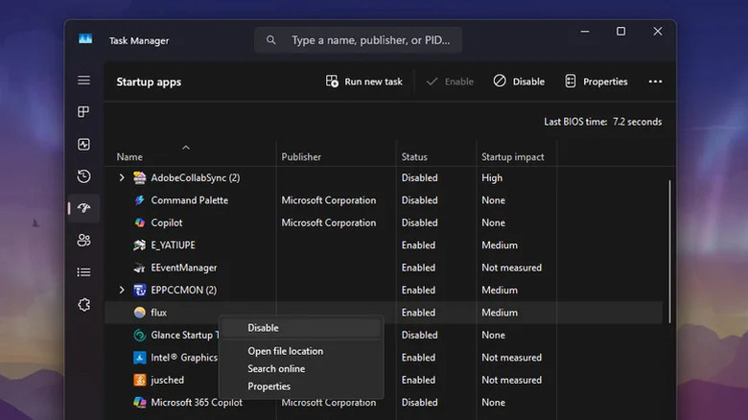This screenshot has height=420, width=748.
Task: Select the Startup apps sidebar icon
Action: 84,208
